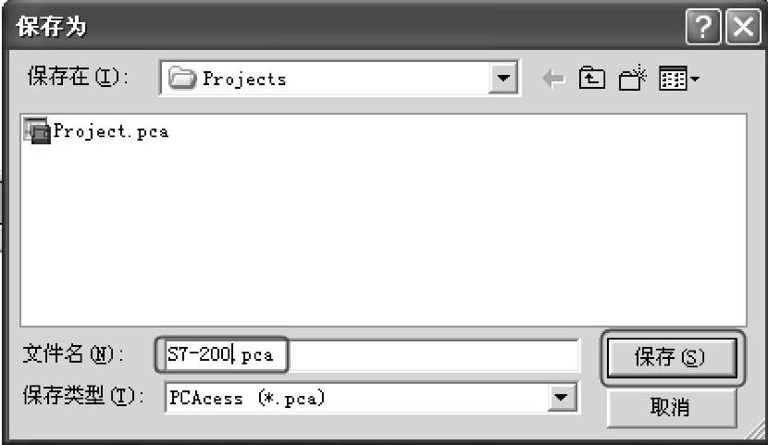
Task: Click empty space in the file list
Action: point(383,235)
